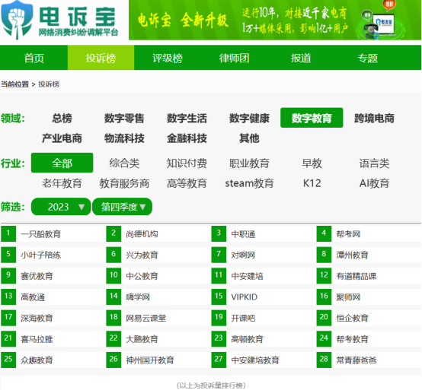Image resolution: width=422 pixels, height=390 pixels.
Task: Choose the 金融科技 field filter
Action: 187,138
